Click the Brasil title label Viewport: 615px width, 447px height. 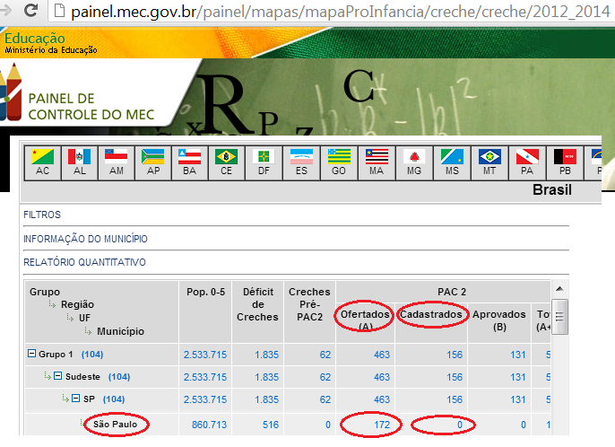click(x=552, y=189)
